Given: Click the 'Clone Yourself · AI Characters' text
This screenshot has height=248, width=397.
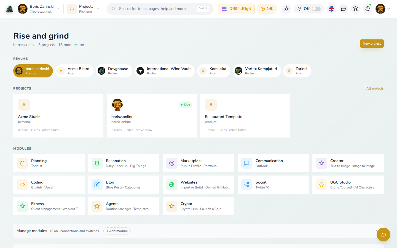Looking at the screenshot, I should pyautogui.click(x=352, y=187).
